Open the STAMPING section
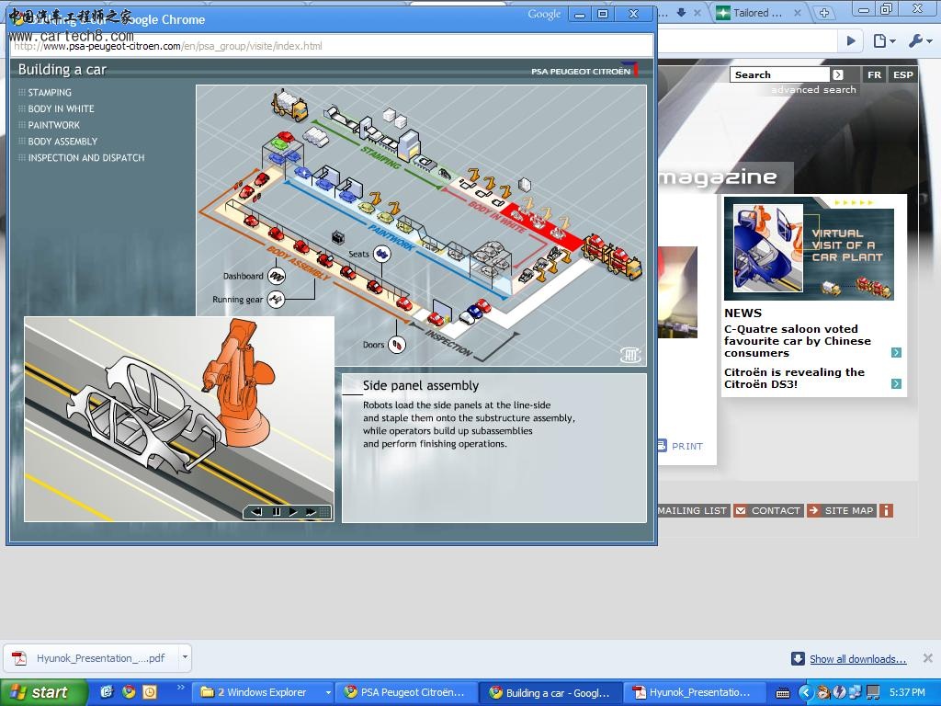 coord(50,93)
